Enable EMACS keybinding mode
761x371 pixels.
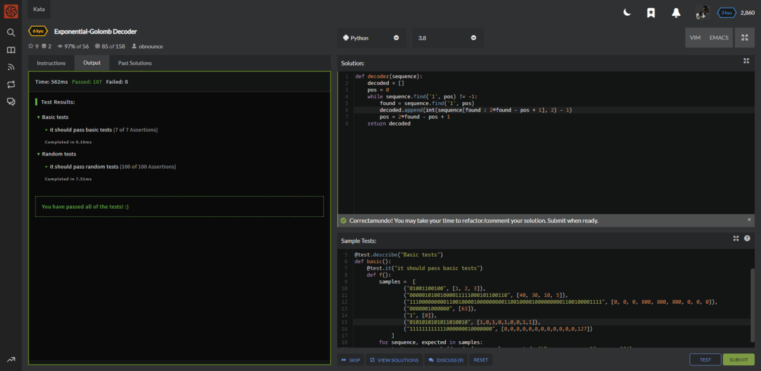[719, 38]
